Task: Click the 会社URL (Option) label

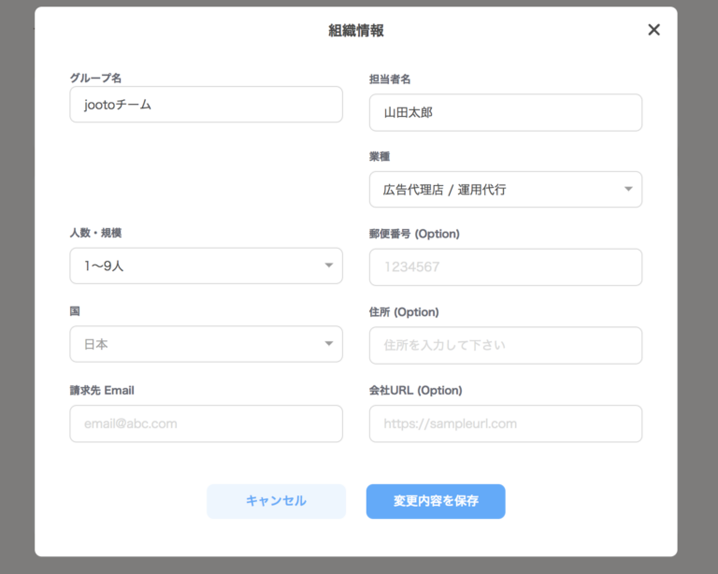Action: coord(415,390)
